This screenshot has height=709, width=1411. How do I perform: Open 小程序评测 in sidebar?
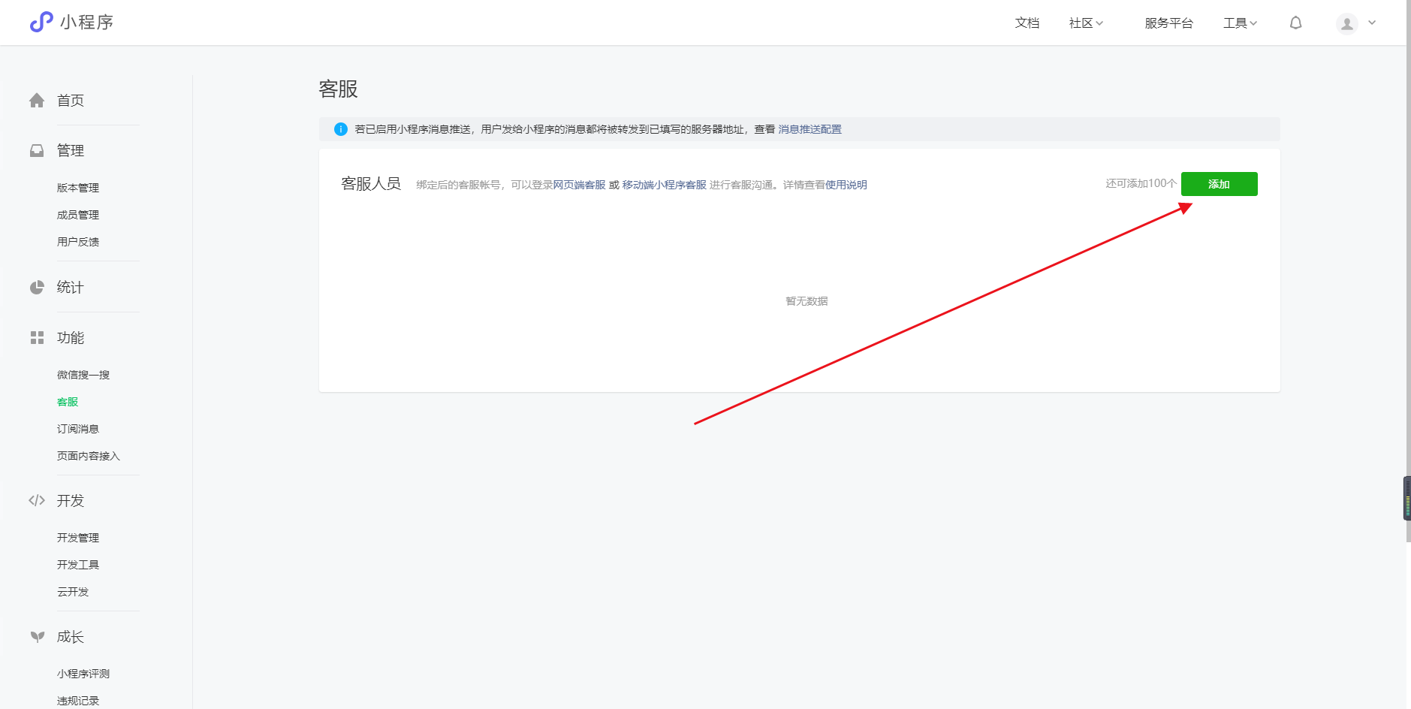point(83,674)
